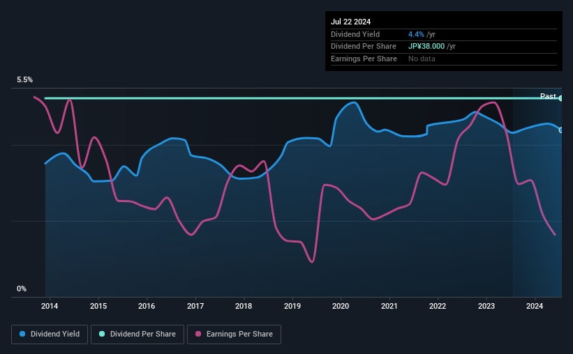This screenshot has height=354, width=573.
Task: Select the 2014 label on the time axis
Action: pos(50,306)
